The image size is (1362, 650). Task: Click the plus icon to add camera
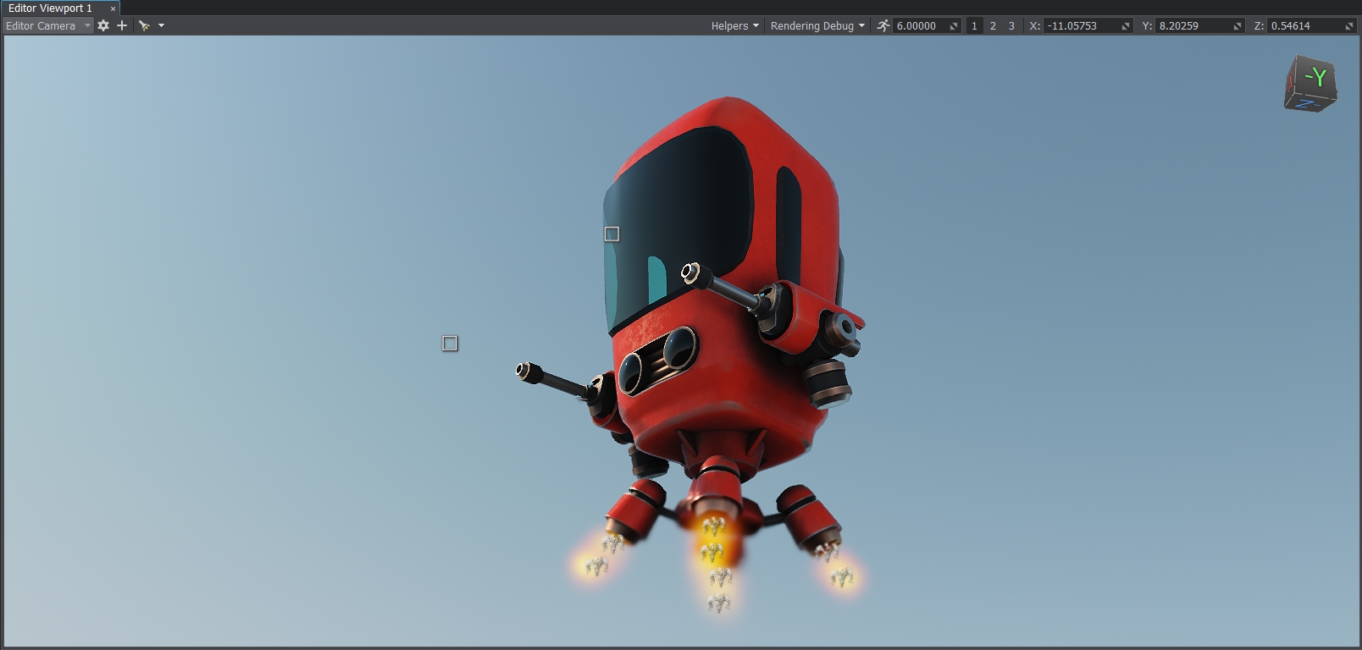(122, 25)
